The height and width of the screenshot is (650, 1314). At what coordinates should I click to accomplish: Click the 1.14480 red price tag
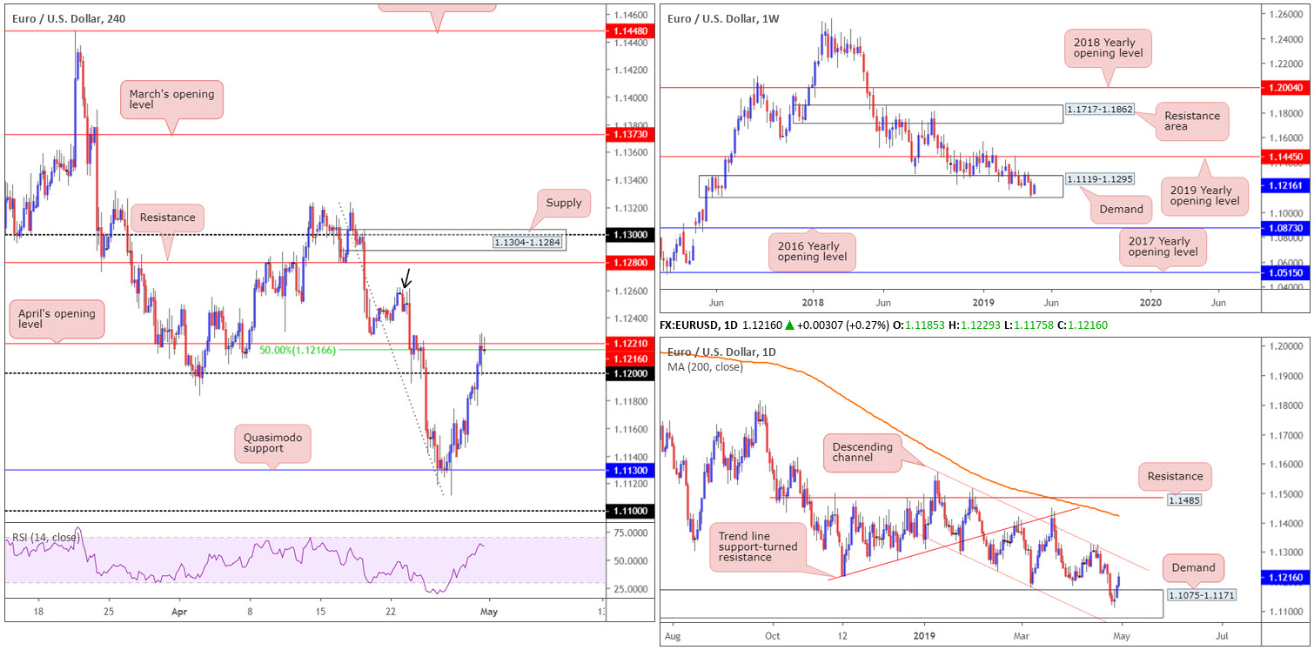(628, 30)
